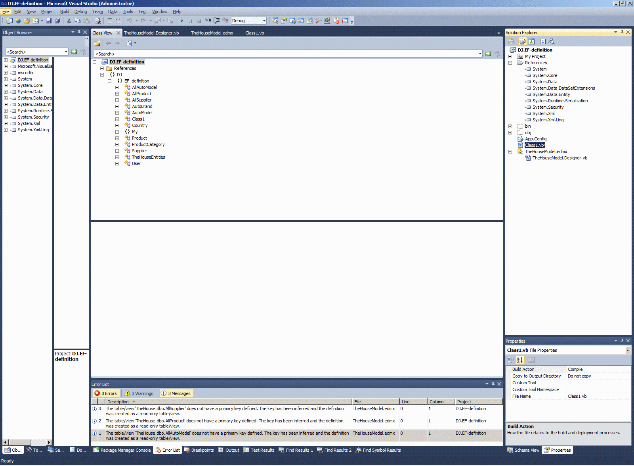Screen dimensions: 634x466
Task: Click the Class View Forward arrow
Action: tap(117, 43)
